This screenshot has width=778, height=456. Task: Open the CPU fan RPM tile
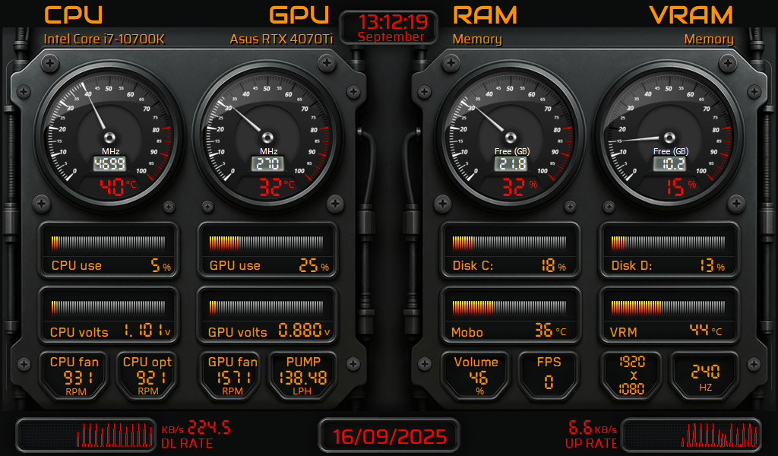pos(74,374)
